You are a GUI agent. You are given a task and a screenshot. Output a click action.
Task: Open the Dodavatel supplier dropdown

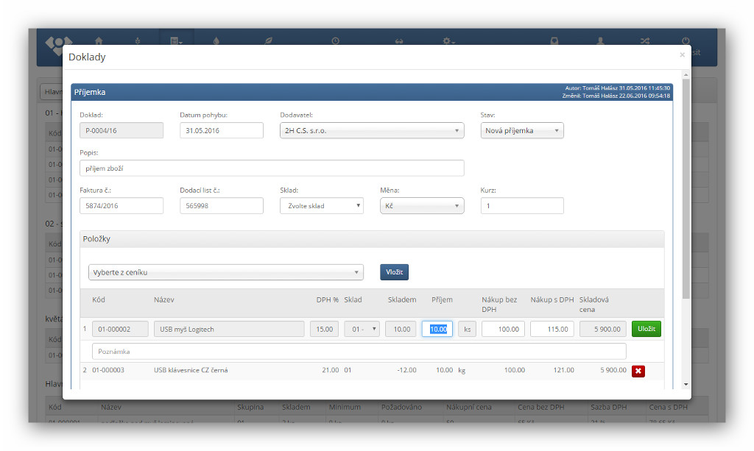[372, 130]
